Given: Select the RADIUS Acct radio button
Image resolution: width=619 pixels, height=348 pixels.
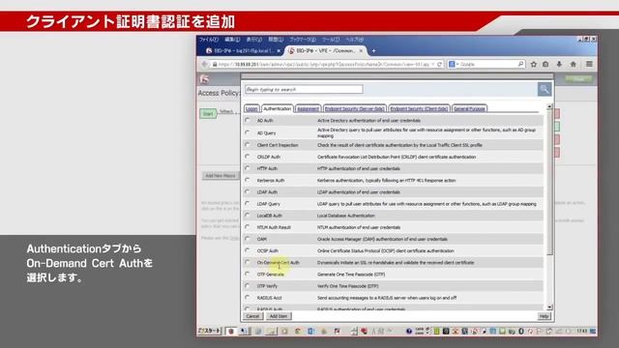Looking at the screenshot, I should pos(248,297).
